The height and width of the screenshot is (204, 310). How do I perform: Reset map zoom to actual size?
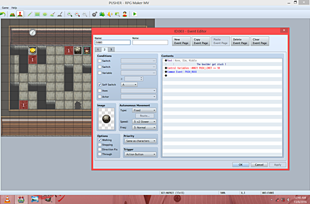[85, 14]
